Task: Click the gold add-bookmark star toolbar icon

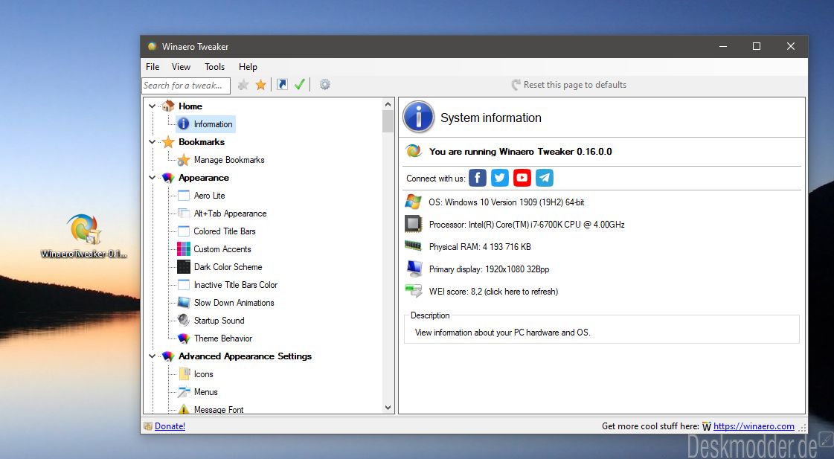Action: point(260,85)
